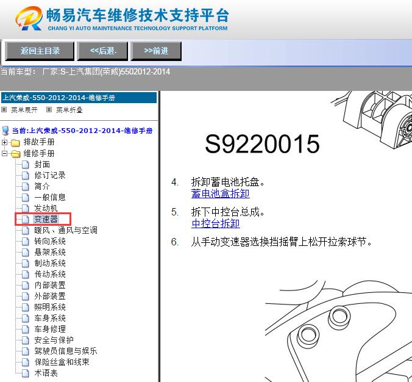Click the page icon next to 制动系统
The width and height of the screenshot is (412, 382).
(x=25, y=264)
